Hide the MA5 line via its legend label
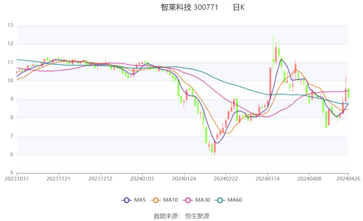This screenshot has height=221, width=363. (140, 200)
